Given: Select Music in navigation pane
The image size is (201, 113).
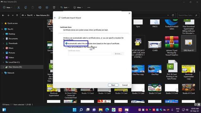Looking at the screenshot, I should point(11,48).
